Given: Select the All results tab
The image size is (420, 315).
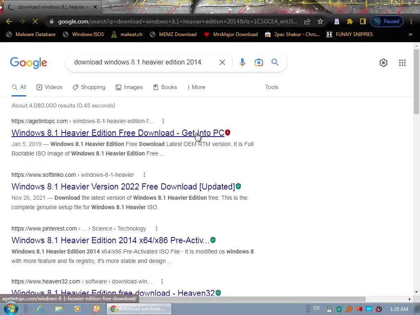Looking at the screenshot, I should [19, 87].
